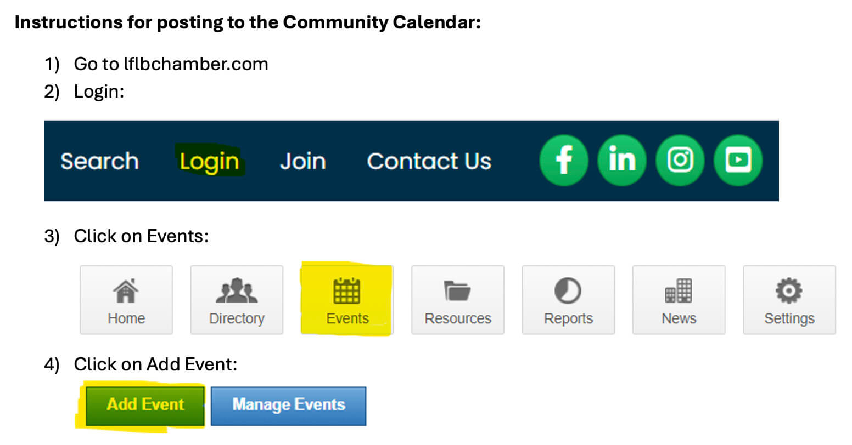Select the highlighted Events calendar icon
The height and width of the screenshot is (445, 852).
click(x=347, y=291)
